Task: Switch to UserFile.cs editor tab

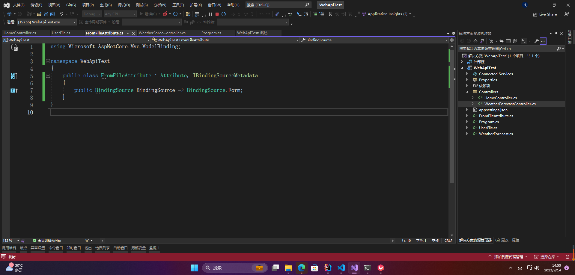Action: coord(61,33)
